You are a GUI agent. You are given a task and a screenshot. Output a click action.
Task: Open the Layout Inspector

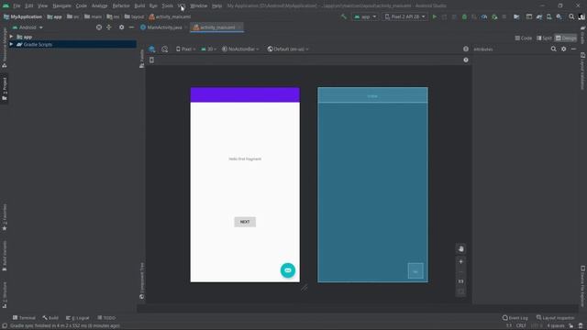pyautogui.click(x=555, y=318)
